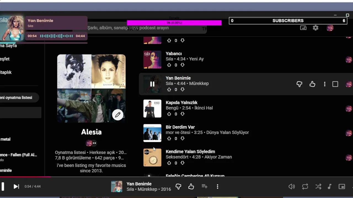The height and width of the screenshot is (198, 353).
Task: Toggle repeat mode
Action: [305, 187]
